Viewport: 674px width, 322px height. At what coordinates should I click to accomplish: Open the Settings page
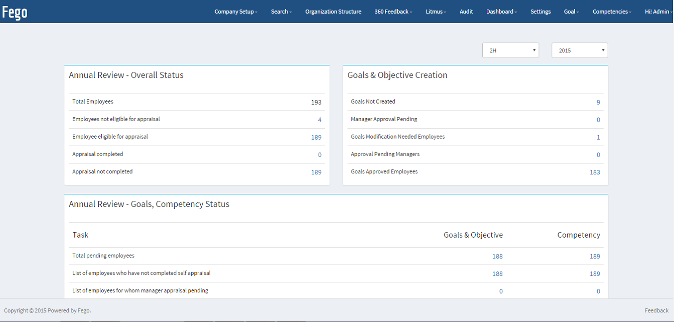coord(541,12)
